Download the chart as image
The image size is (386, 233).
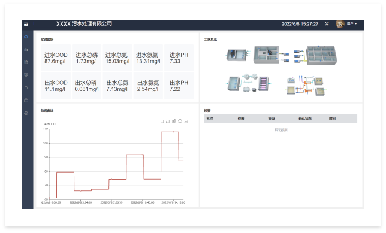[x=186, y=122]
